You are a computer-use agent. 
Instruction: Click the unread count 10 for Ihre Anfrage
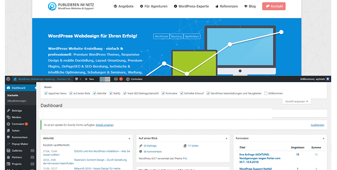[298, 155]
